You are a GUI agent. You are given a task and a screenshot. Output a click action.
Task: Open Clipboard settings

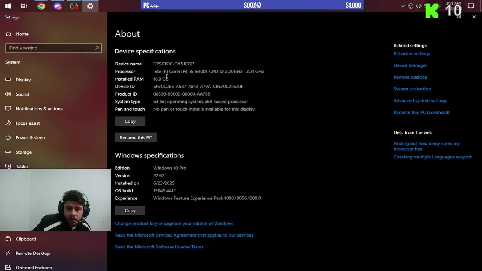coord(26,239)
